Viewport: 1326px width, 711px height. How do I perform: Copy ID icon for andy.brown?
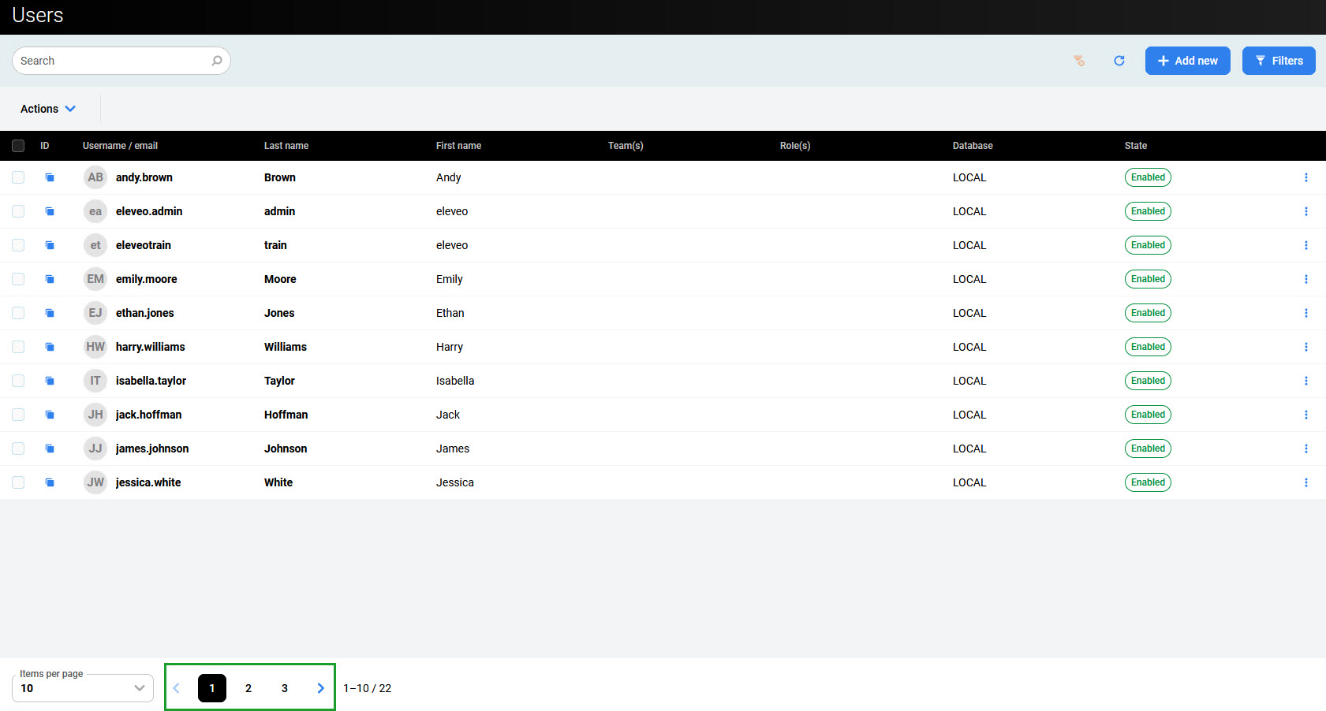[50, 177]
